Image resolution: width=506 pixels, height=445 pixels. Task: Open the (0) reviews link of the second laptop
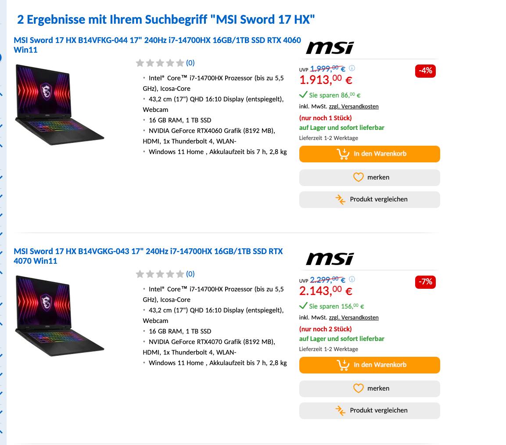pyautogui.click(x=190, y=274)
